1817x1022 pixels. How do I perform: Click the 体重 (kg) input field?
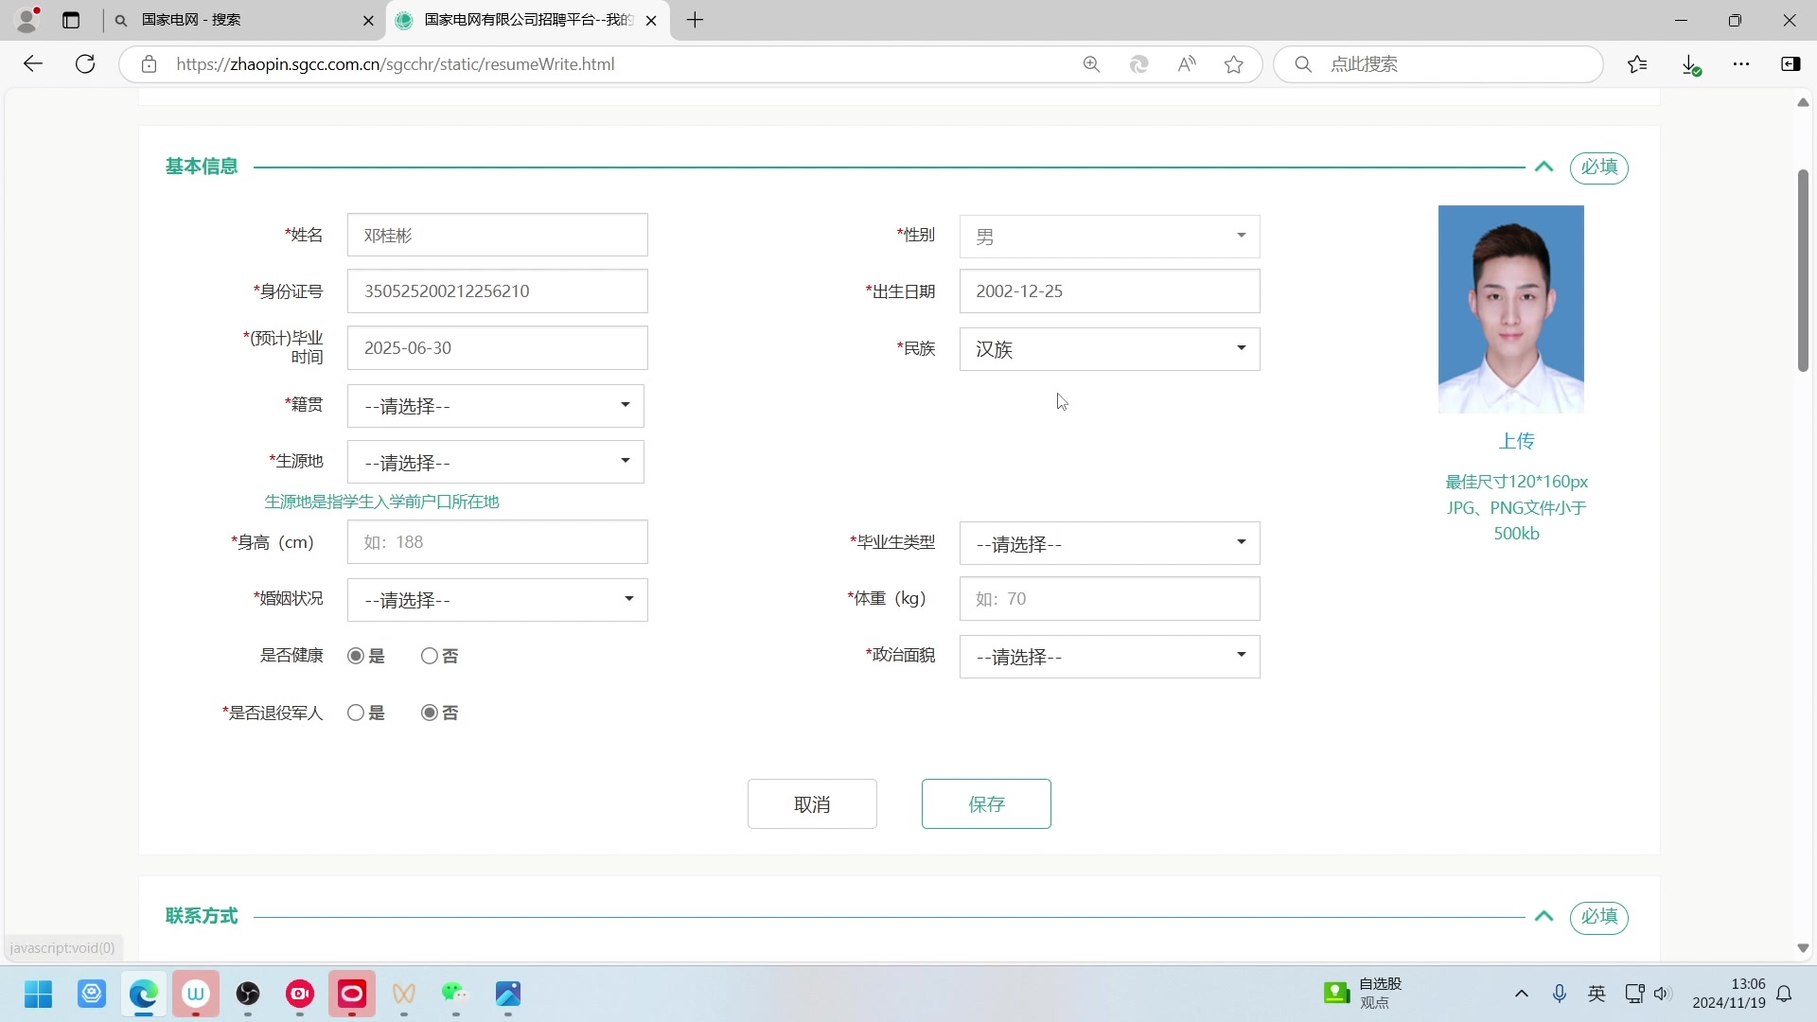pyautogui.click(x=1109, y=599)
